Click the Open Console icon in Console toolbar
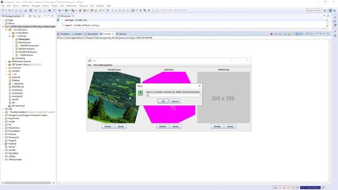Viewport: 338px width, 190px height. click(317, 34)
